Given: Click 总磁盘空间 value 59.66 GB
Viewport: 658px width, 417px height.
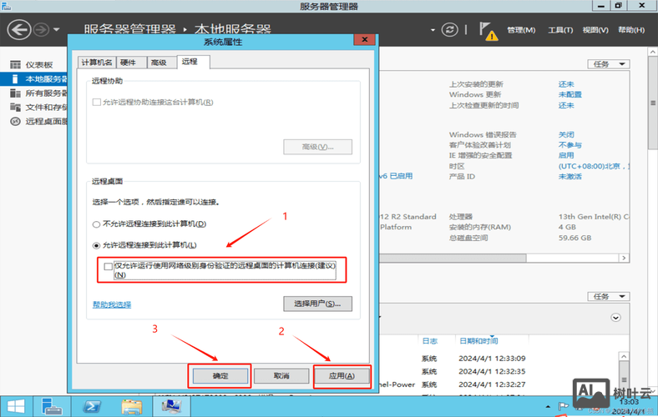Looking at the screenshot, I should pos(574,238).
